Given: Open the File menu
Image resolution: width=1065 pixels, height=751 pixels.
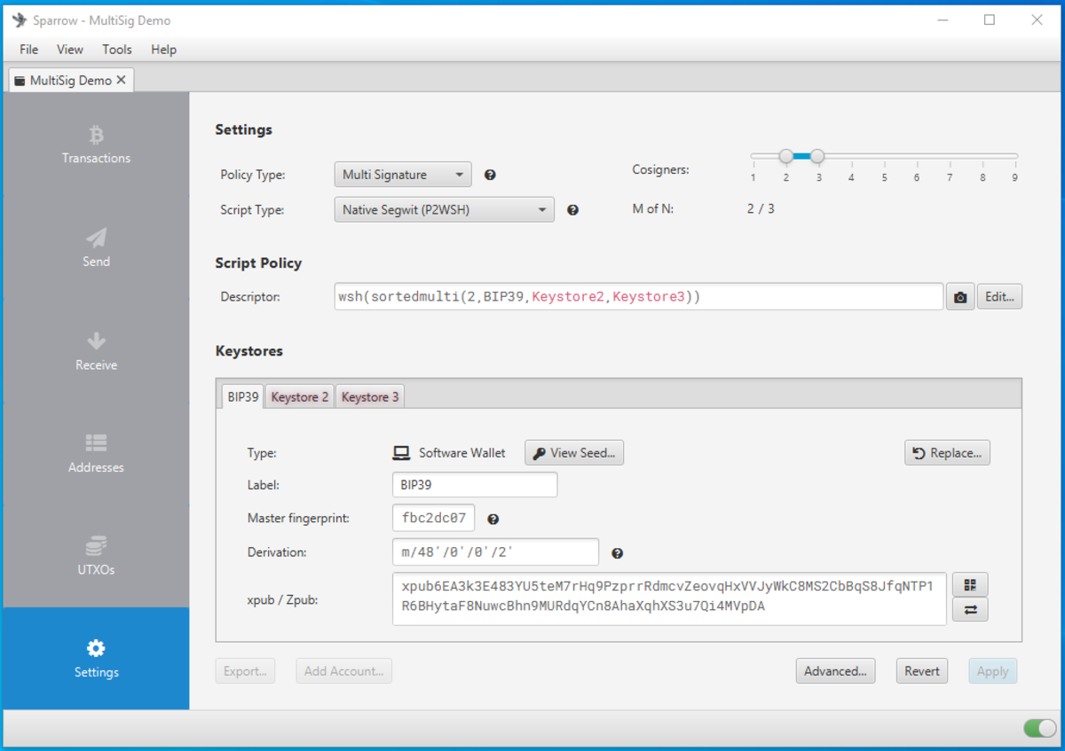Looking at the screenshot, I should point(28,50).
